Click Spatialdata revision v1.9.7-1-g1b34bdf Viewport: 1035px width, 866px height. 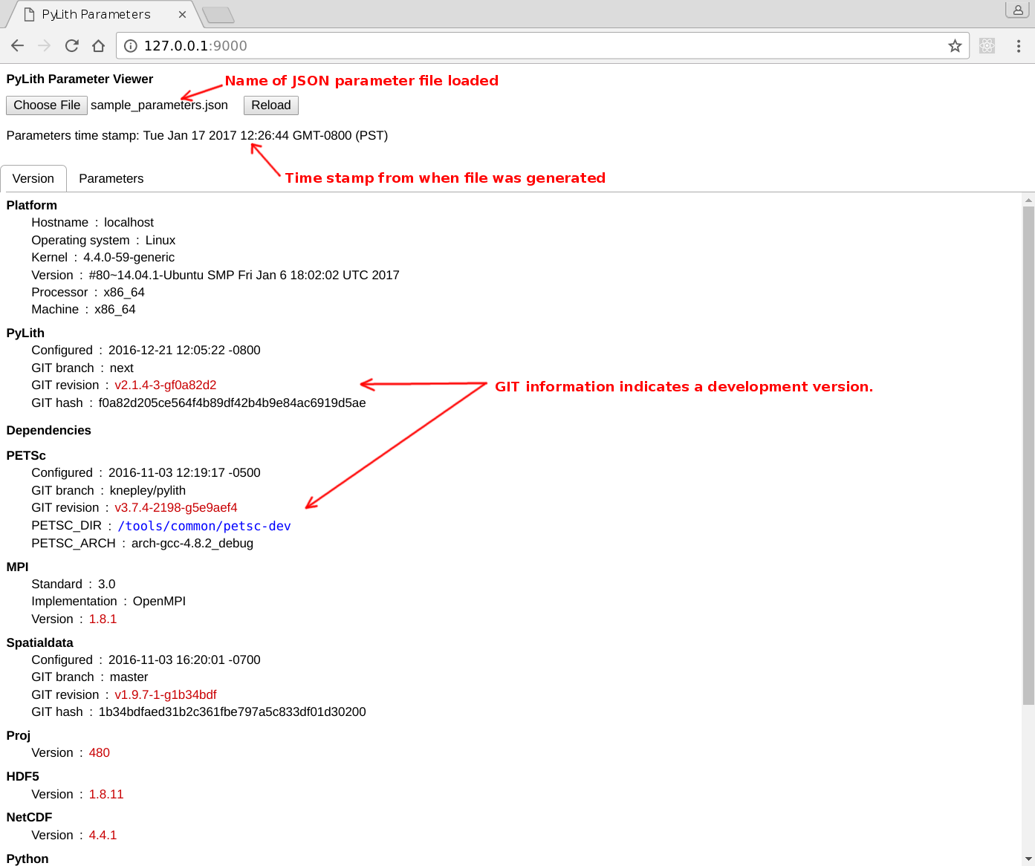click(x=166, y=694)
